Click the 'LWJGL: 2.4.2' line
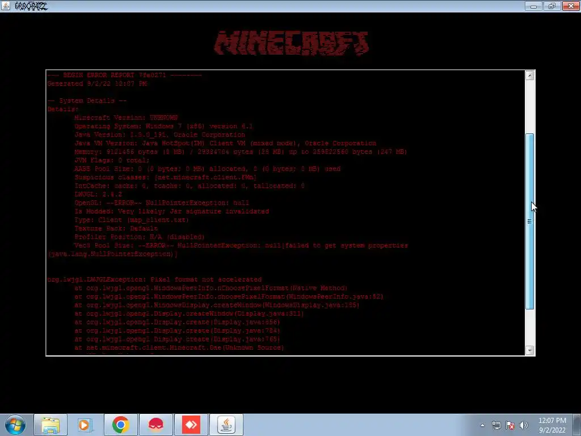This screenshot has height=436, width=581. click(x=98, y=194)
